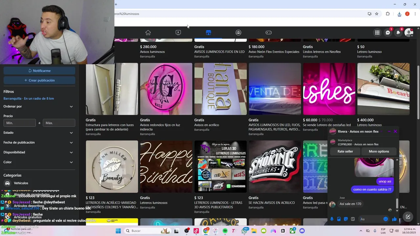Select the Marketplace tab icon
This screenshot has width=420, height=236.
coord(208,32)
